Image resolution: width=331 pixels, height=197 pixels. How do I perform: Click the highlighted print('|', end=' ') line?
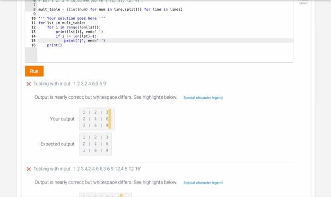[x=85, y=41]
